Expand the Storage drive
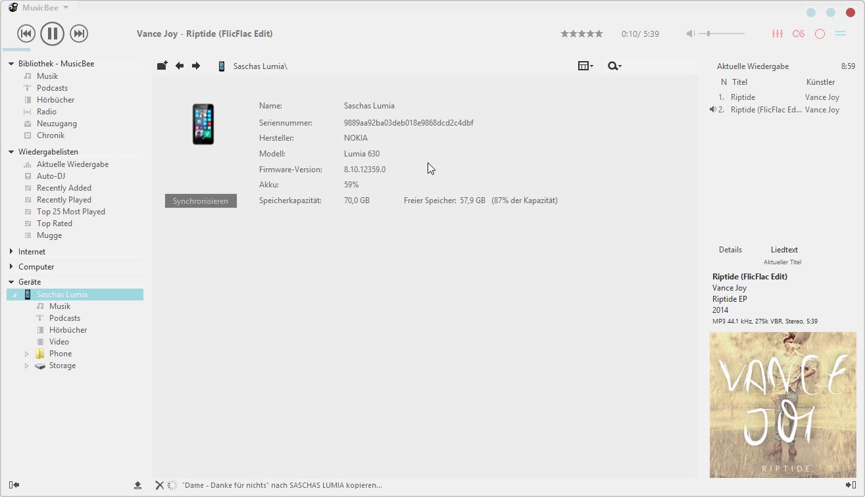The image size is (865, 497). [x=27, y=366]
